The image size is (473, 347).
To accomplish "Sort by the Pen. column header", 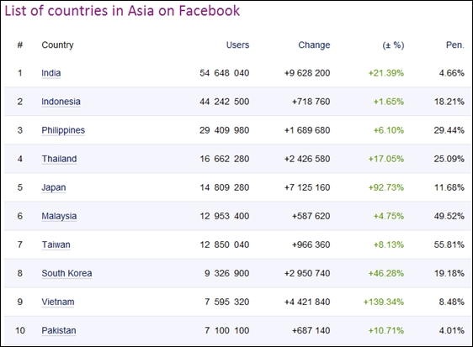I will click(x=454, y=45).
